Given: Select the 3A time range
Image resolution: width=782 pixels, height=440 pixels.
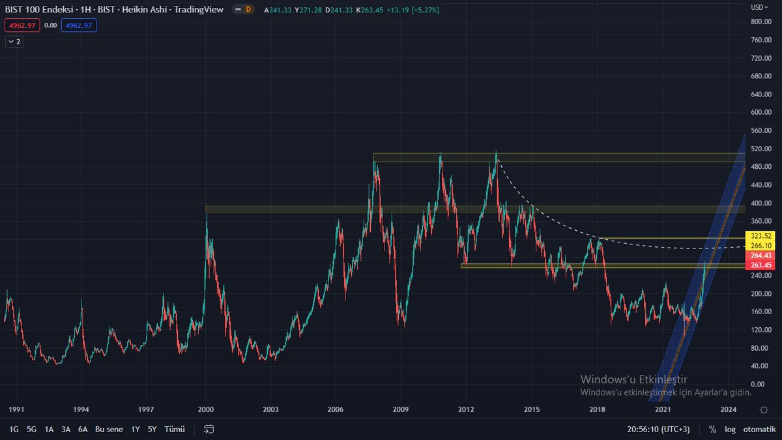Looking at the screenshot, I should [66, 429].
